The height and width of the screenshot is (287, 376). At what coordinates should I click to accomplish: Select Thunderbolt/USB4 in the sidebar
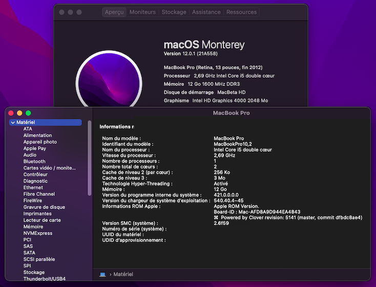(x=45, y=279)
